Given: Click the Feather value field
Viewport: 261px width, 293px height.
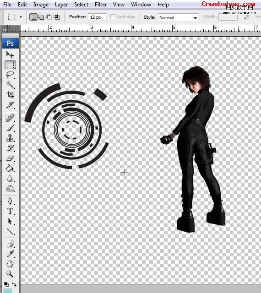Looking at the screenshot, I should pos(97,17).
